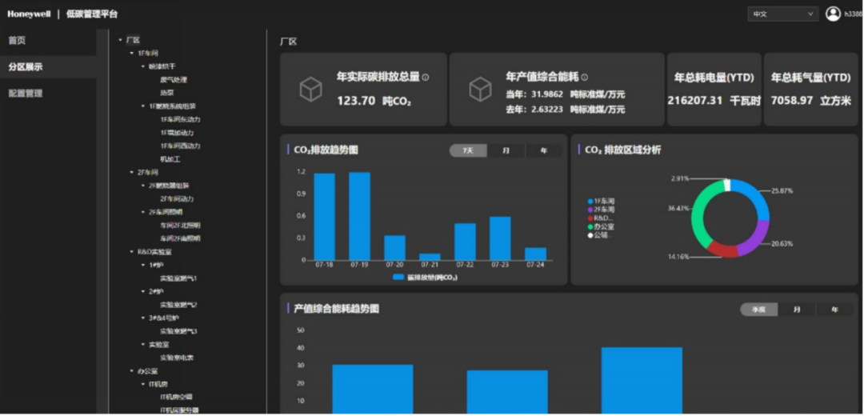Open the 中文 language dropdown
864x416 pixels.
pos(782,14)
